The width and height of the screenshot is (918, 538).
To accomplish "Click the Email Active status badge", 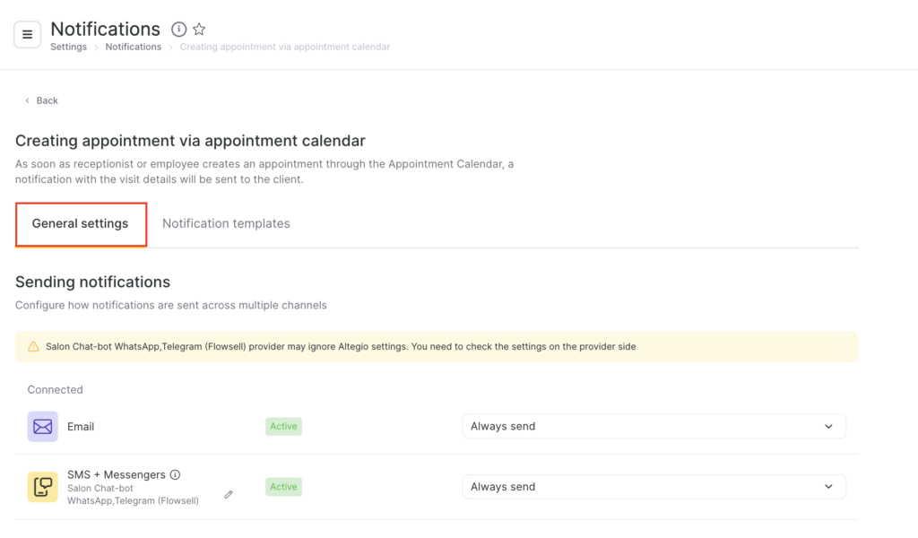I will 283,427.
